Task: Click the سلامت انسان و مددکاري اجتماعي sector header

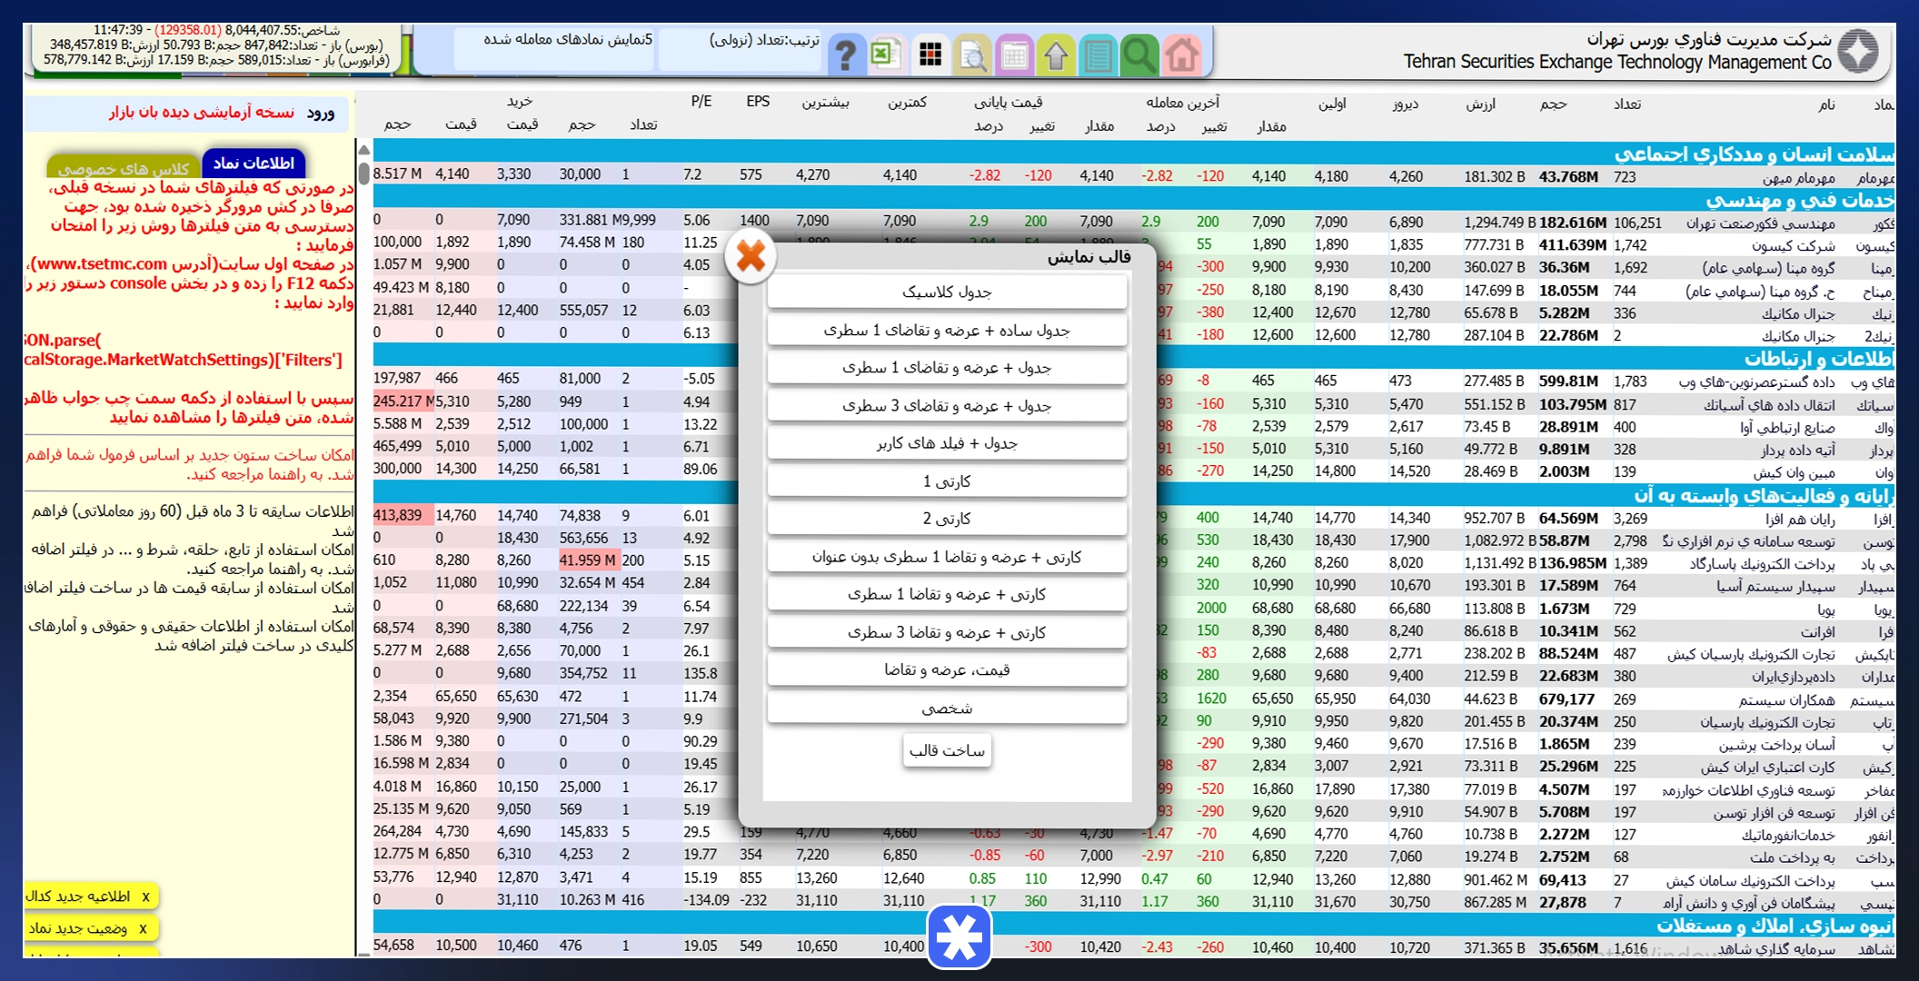Action: [1754, 154]
